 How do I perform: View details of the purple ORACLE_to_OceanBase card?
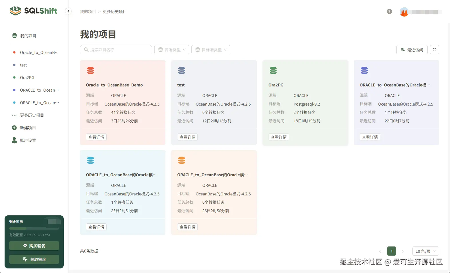[370, 137]
